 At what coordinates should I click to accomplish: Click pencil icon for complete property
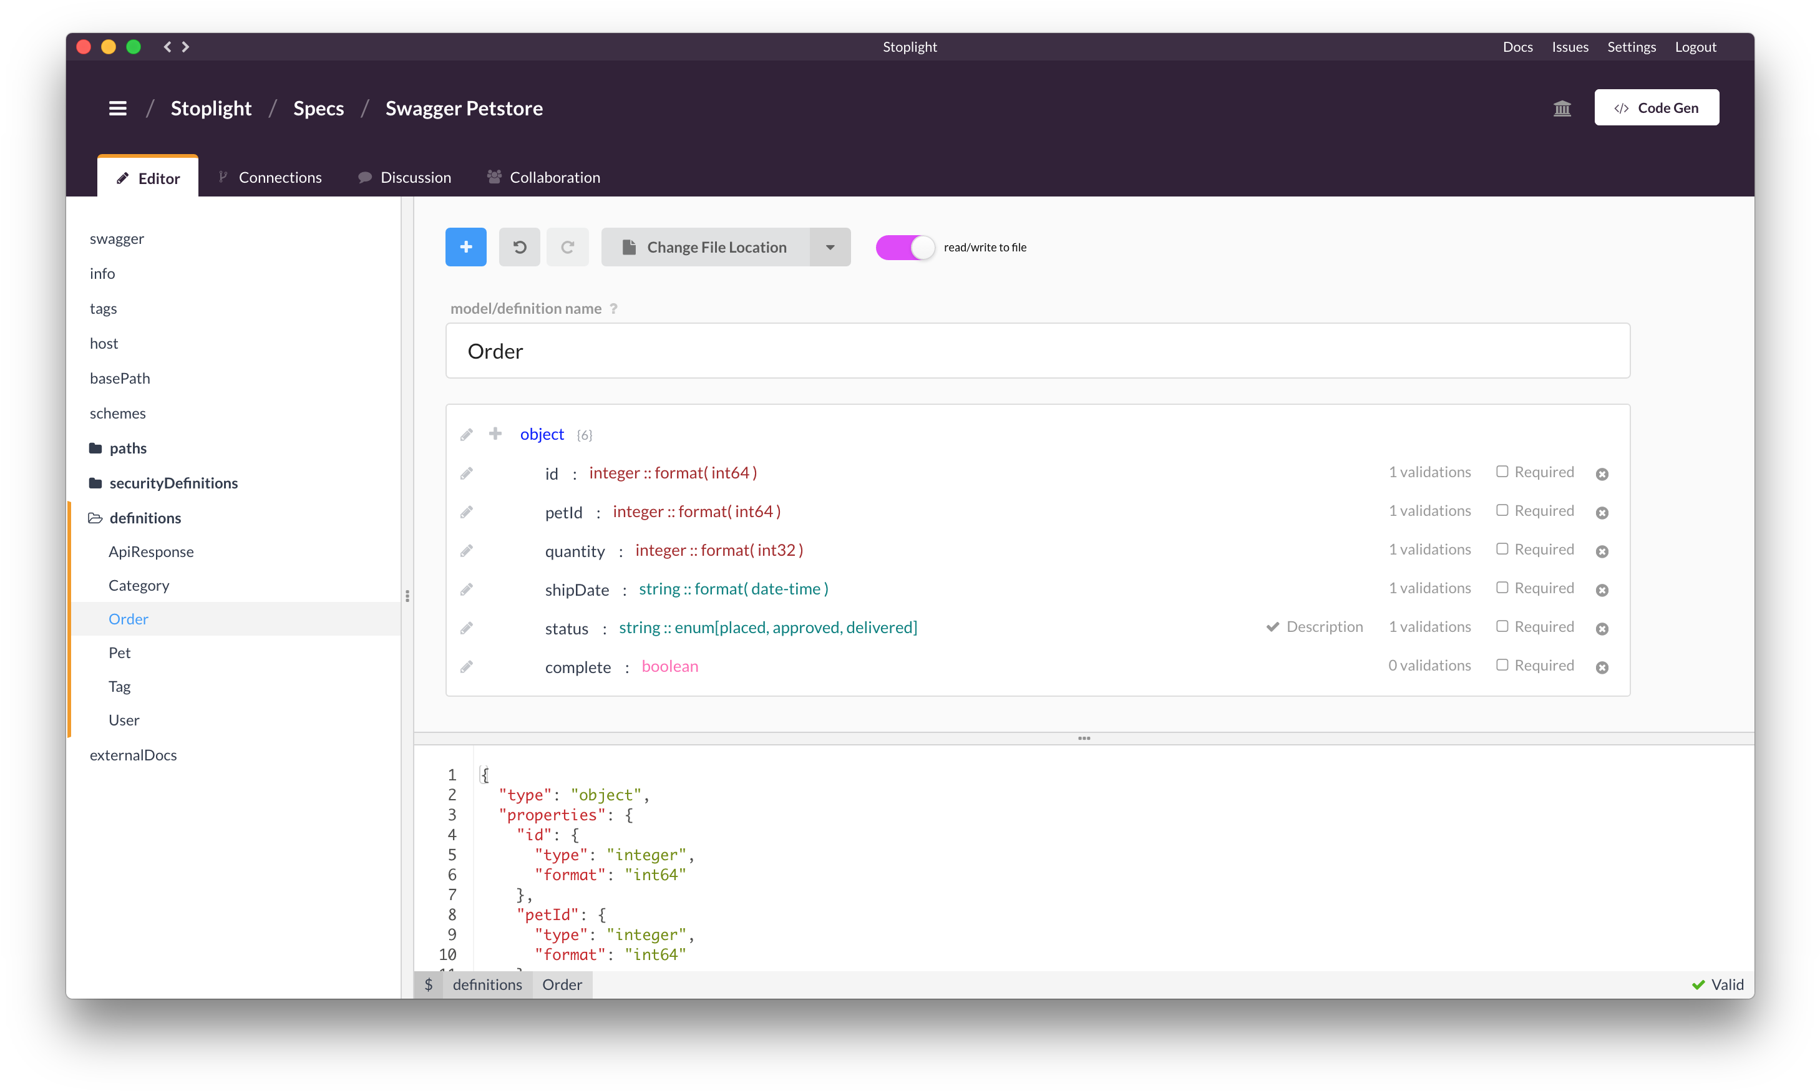point(466,667)
